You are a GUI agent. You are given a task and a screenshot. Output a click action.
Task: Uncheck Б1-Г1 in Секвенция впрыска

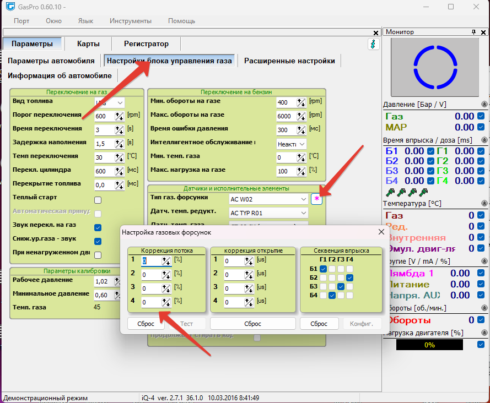(324, 269)
